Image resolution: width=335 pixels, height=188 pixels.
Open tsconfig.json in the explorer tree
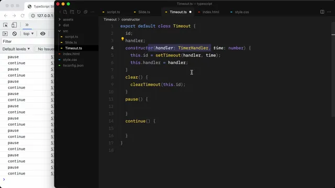73,65
